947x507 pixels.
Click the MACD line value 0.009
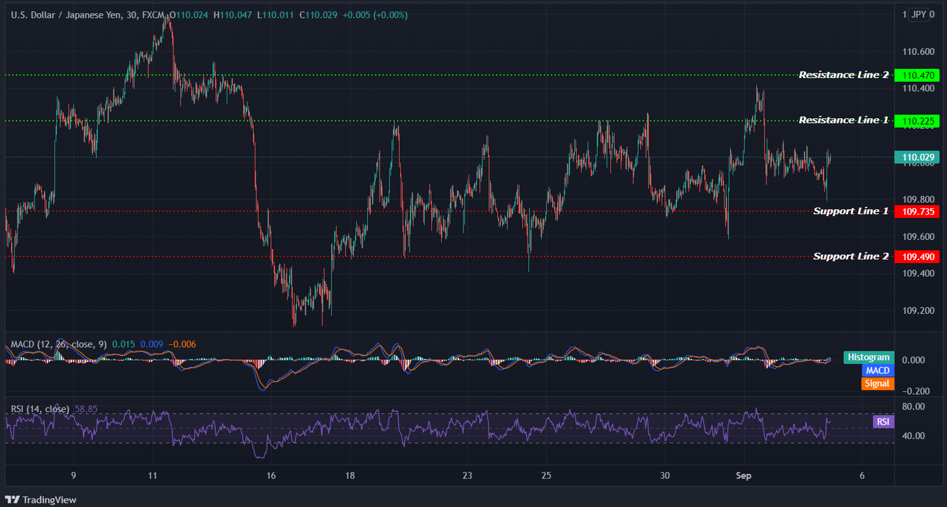[151, 344]
